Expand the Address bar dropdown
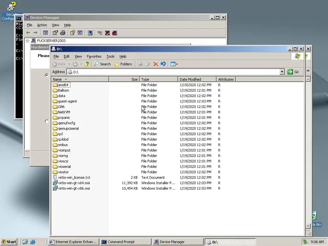The image size is (328, 246). point(282,72)
